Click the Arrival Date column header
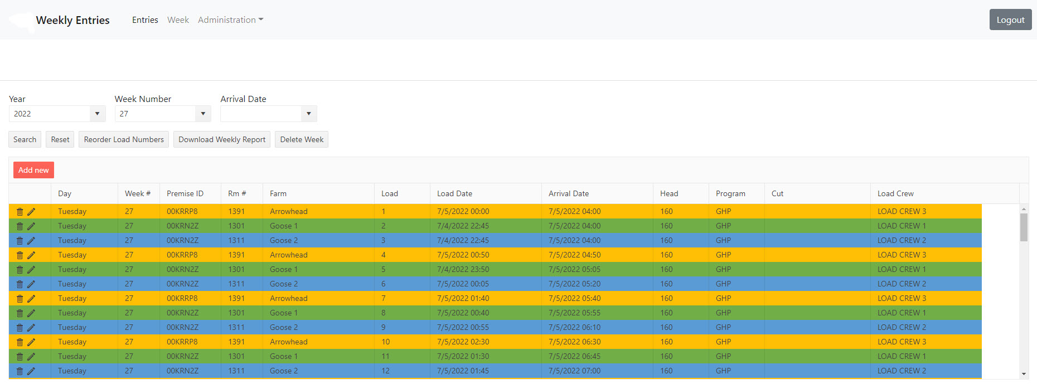 pyautogui.click(x=569, y=193)
